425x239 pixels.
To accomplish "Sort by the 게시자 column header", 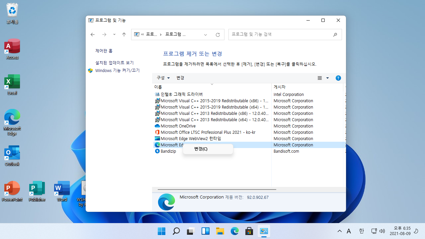I will coord(307,87).
